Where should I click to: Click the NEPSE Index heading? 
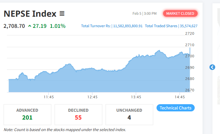(x=30, y=14)
